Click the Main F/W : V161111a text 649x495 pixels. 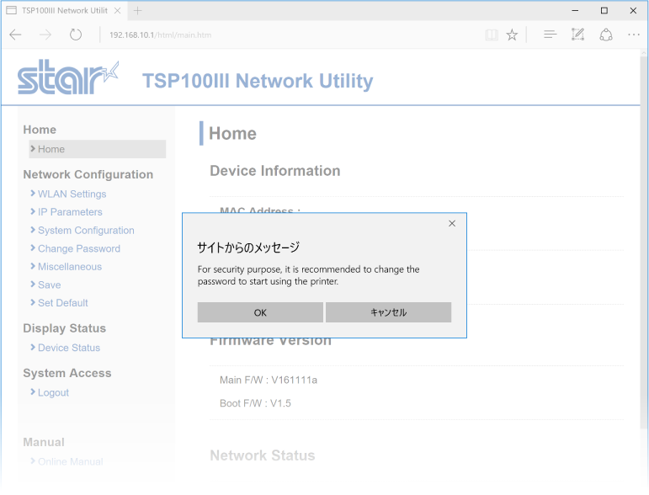coord(269,380)
